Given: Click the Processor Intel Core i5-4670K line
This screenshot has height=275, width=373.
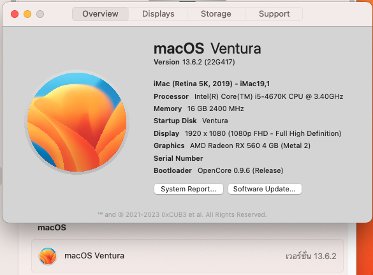Looking at the screenshot, I should 249,96.
